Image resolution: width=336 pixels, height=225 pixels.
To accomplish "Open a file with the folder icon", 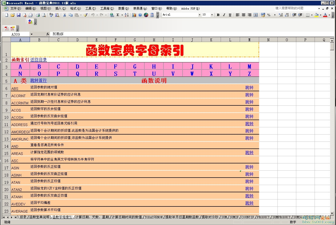I will (13, 15).
